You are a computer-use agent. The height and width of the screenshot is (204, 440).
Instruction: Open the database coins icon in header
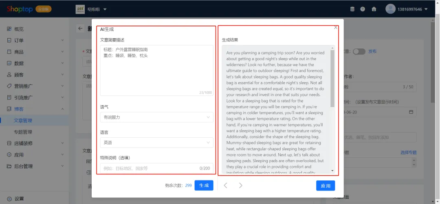point(352,9)
